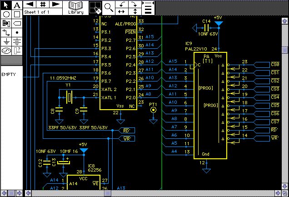Select the text tool
289x197 pixels.
(x=17, y=5)
